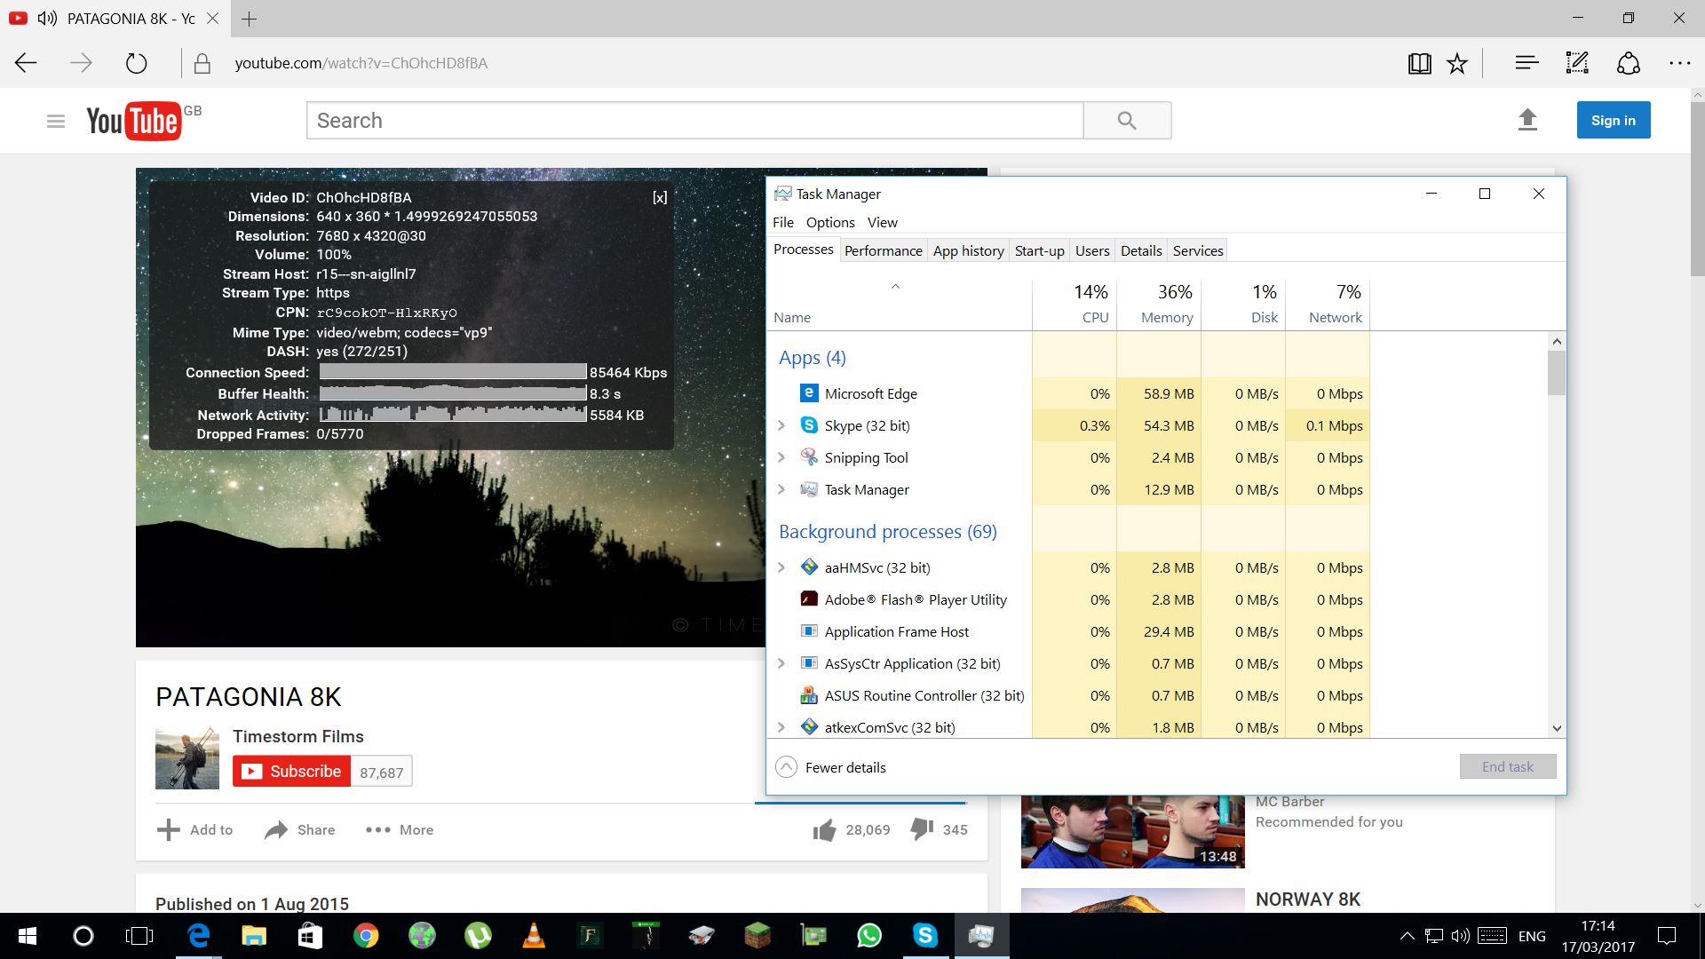1705x959 pixels.
Task: Sort processes by Network column
Action: click(1328, 304)
